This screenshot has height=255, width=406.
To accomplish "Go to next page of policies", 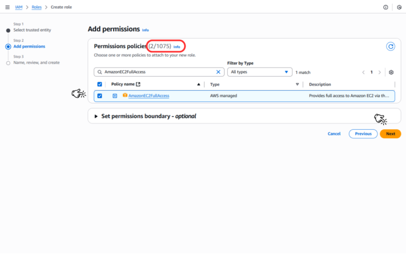I will pyautogui.click(x=380, y=72).
